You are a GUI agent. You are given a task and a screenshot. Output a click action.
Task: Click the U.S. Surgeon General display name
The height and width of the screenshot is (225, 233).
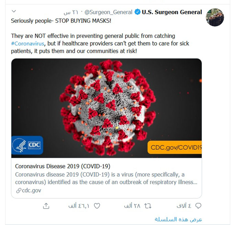172,12
